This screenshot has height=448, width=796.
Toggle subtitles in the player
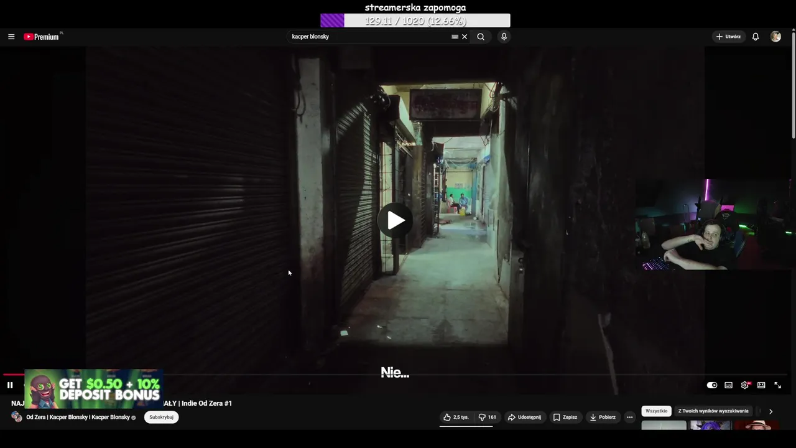728,385
